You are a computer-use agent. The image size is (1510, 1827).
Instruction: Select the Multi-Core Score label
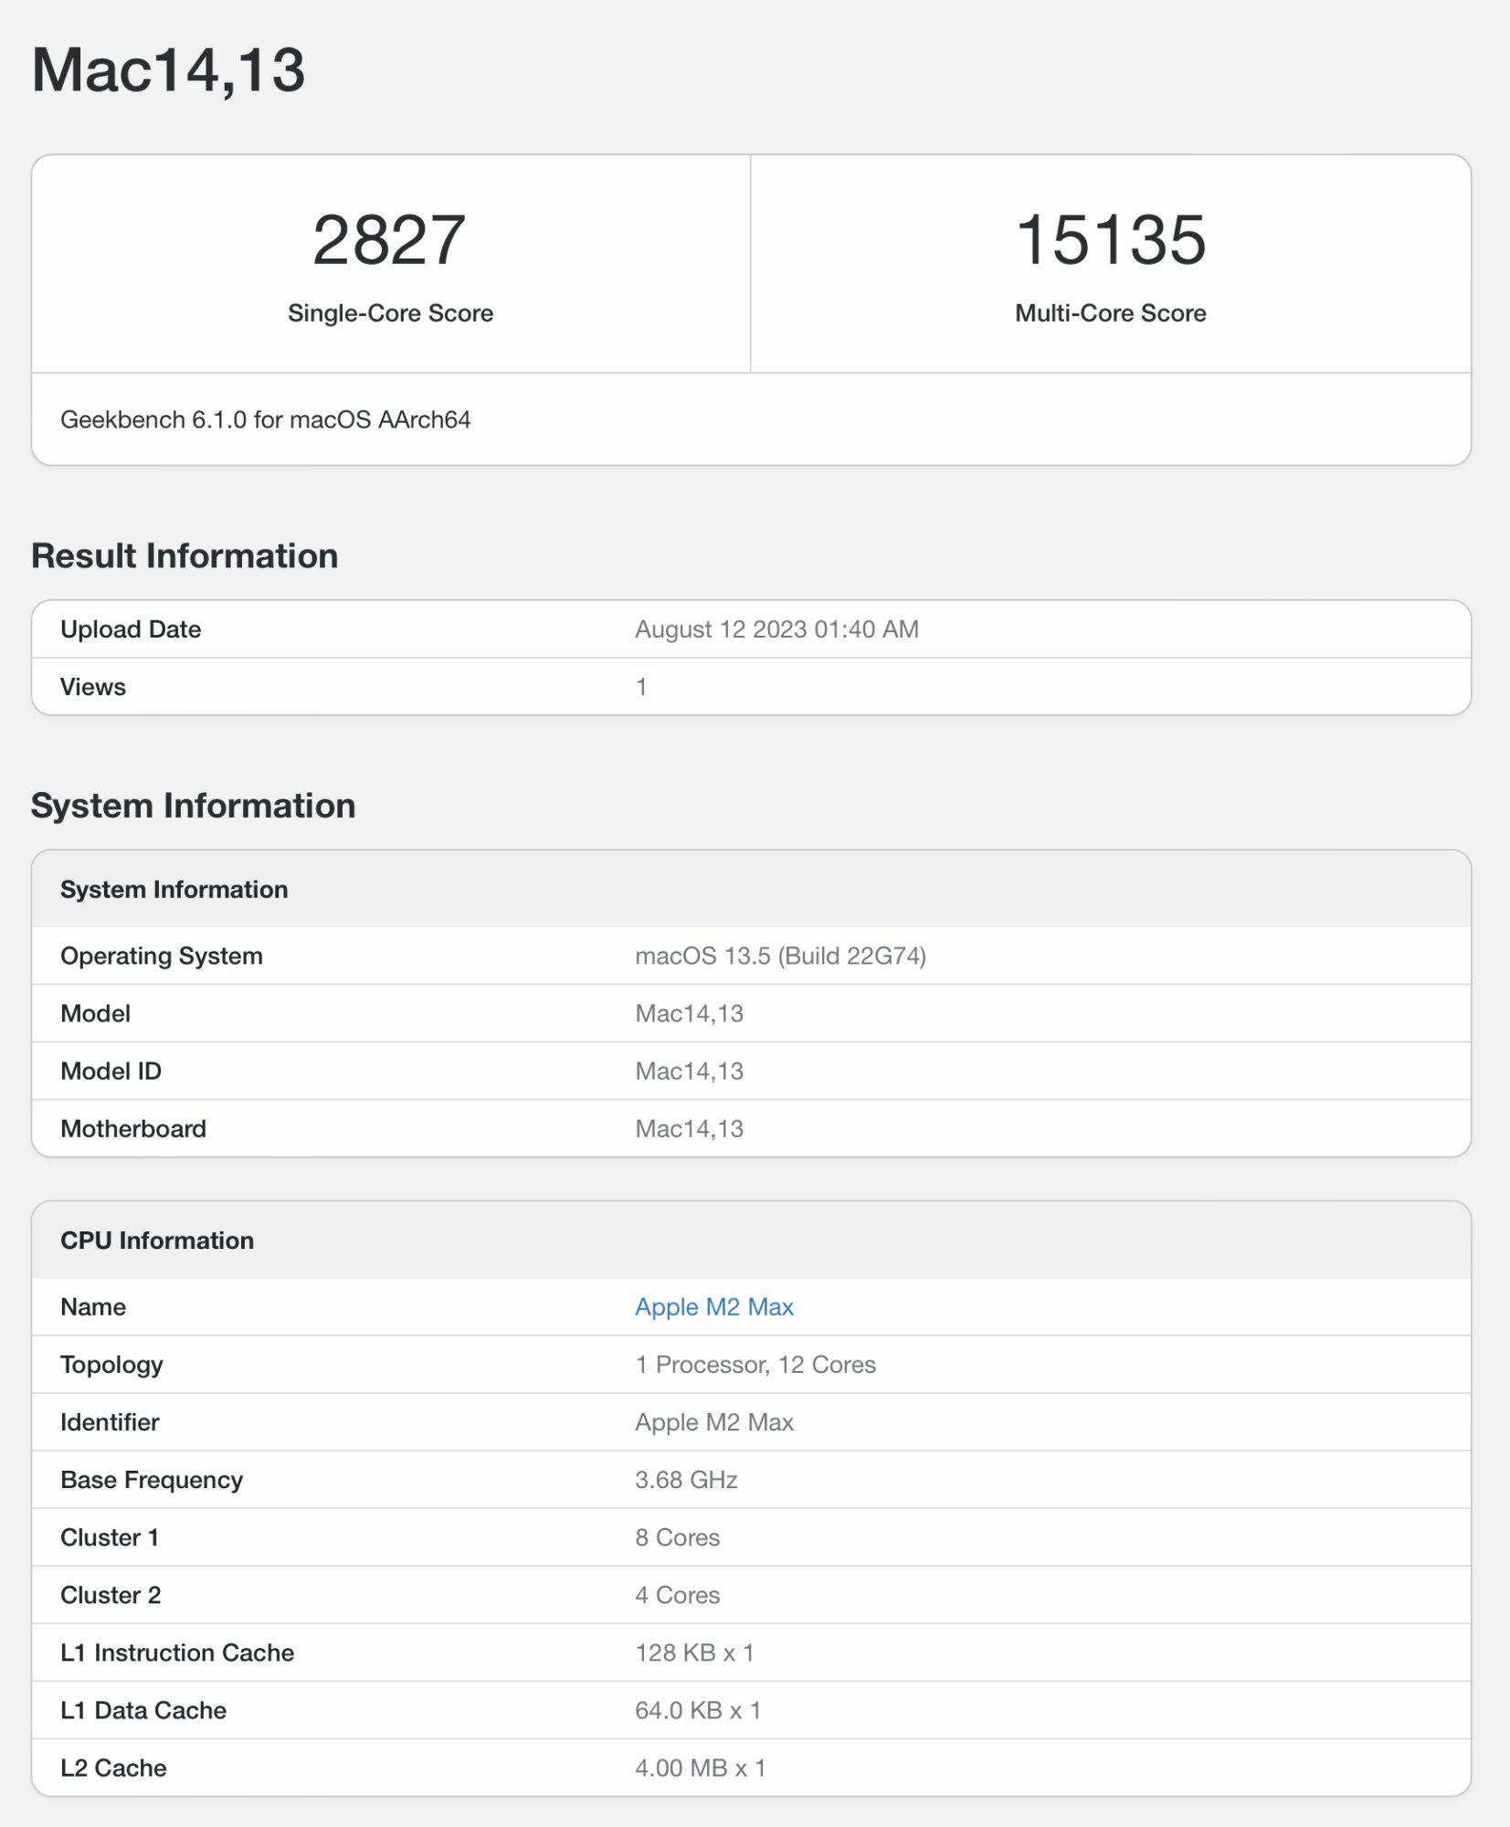tap(1111, 313)
